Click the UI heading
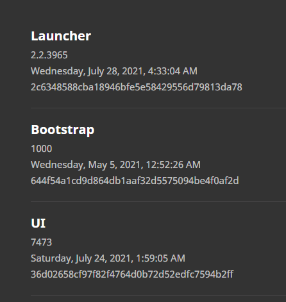Image resolution: width=286 pixels, height=302 pixels. point(38,223)
